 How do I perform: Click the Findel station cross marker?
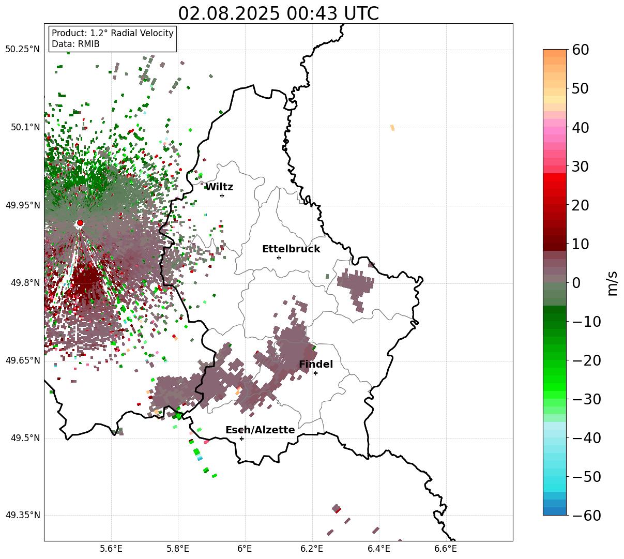coord(315,373)
